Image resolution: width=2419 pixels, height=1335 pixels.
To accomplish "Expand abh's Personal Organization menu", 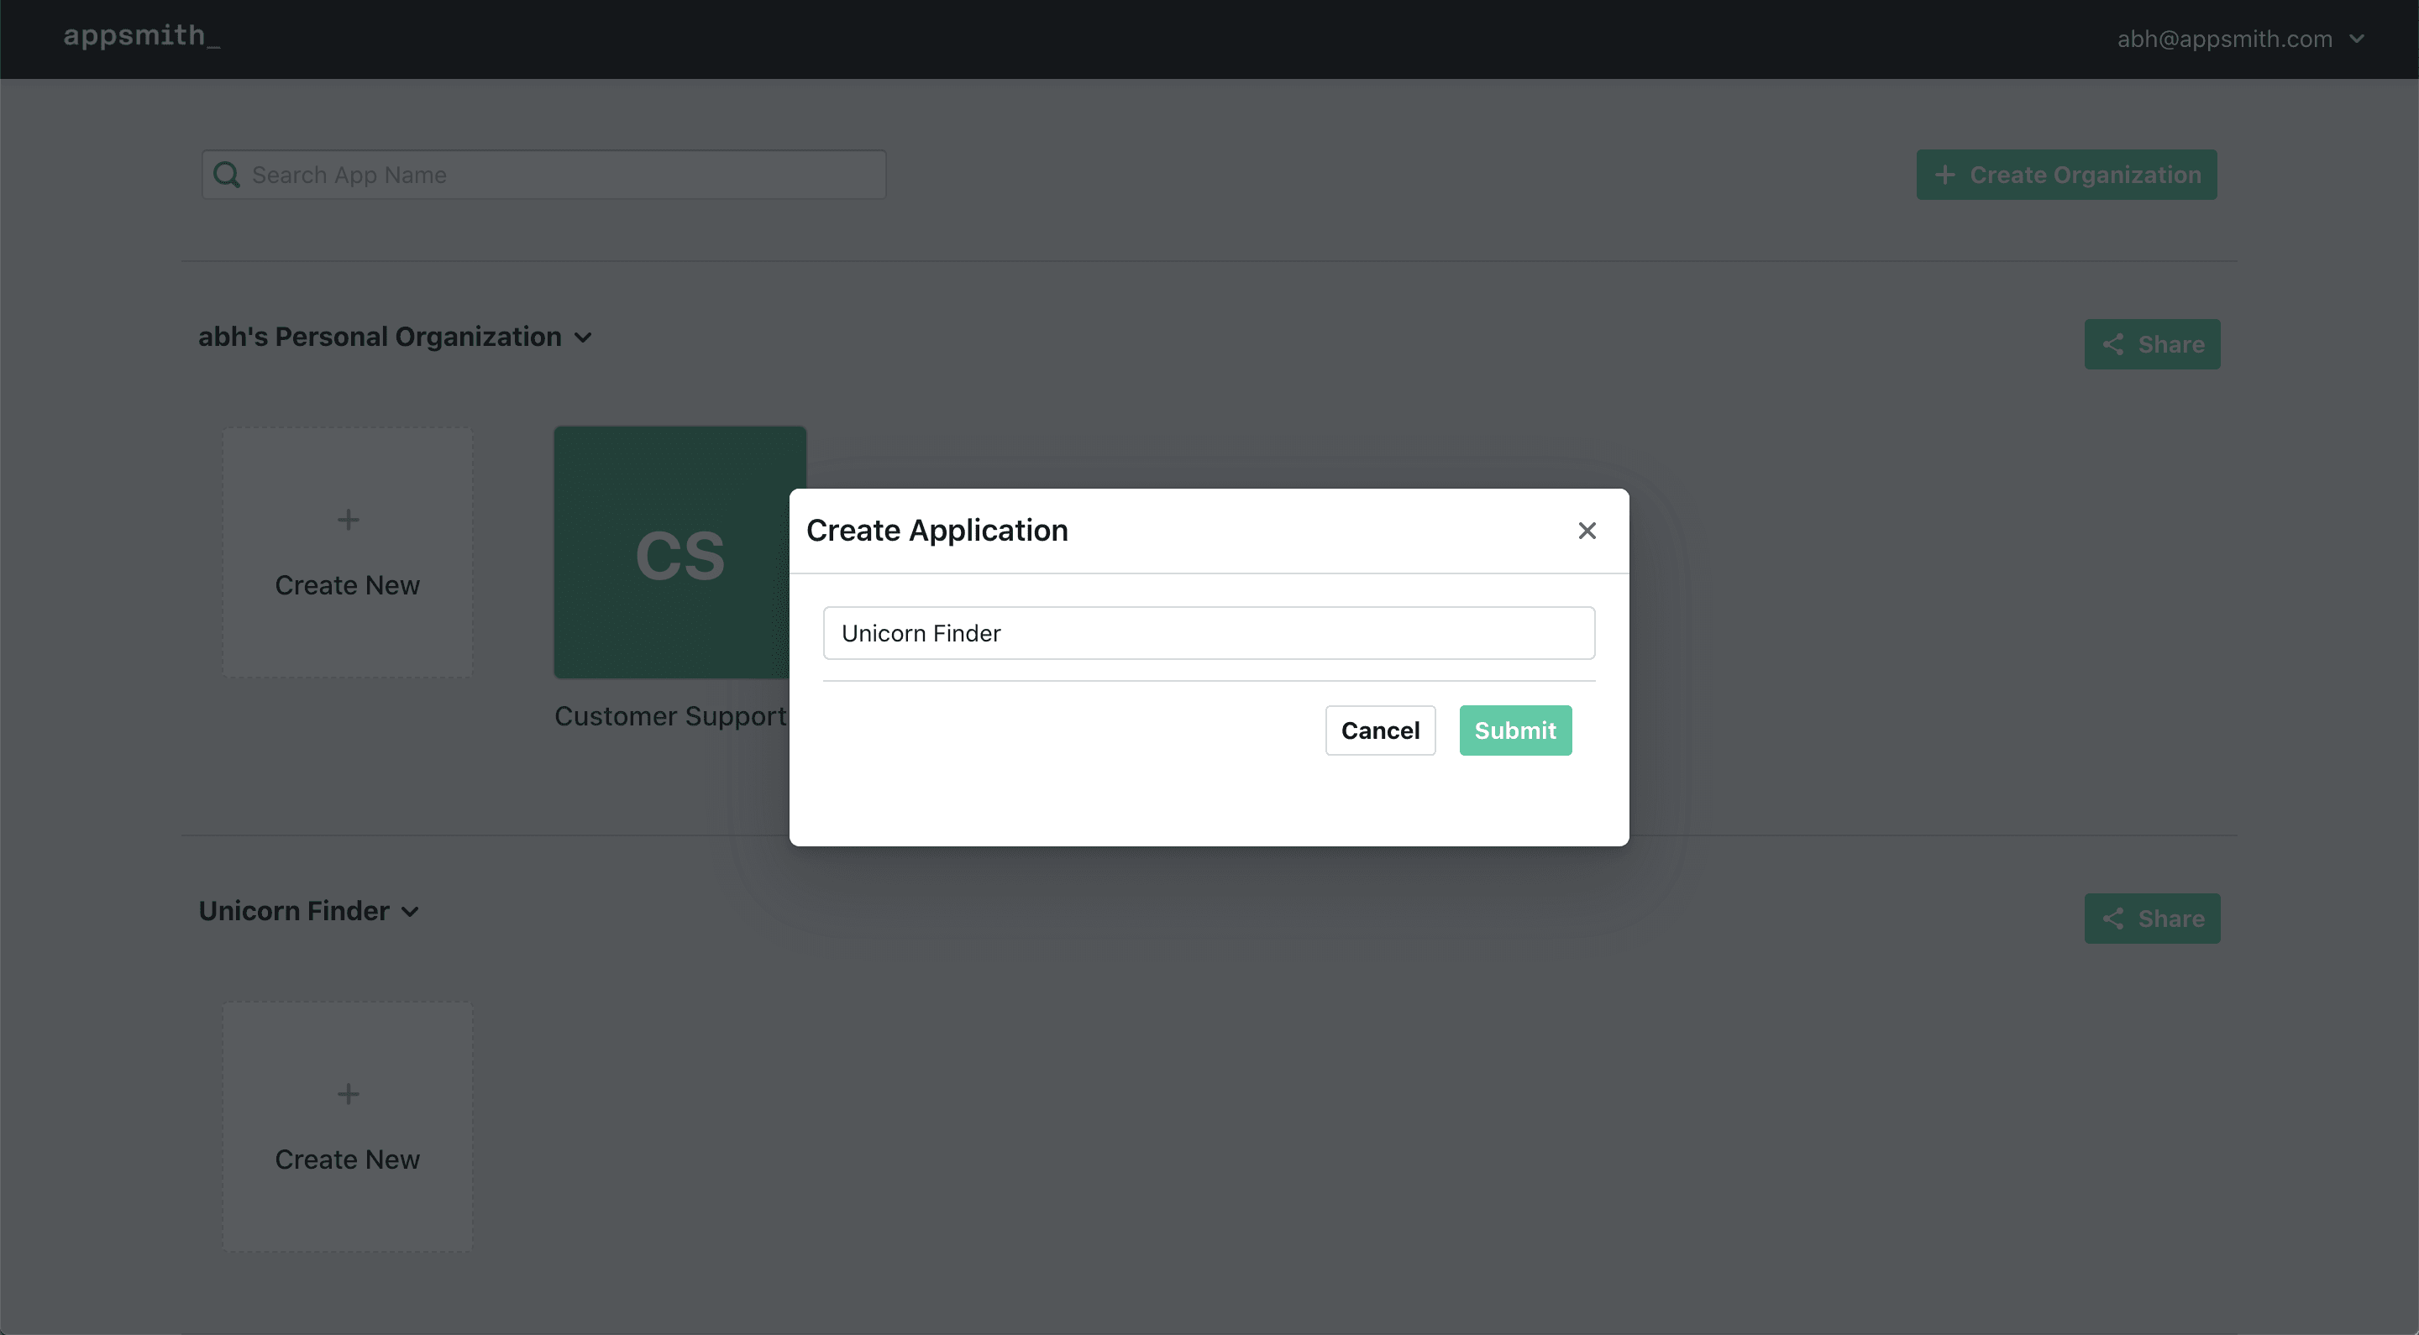I will coord(396,337).
